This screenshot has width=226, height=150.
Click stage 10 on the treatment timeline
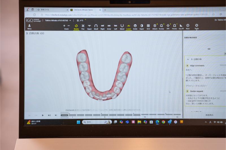145,115
